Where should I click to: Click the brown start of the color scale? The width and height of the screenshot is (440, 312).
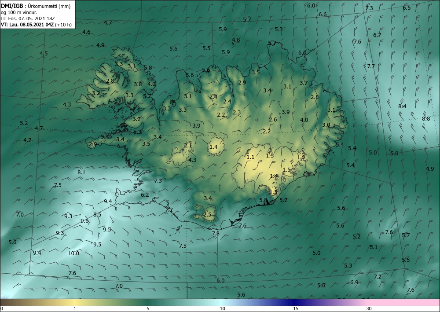click(x=8, y=302)
